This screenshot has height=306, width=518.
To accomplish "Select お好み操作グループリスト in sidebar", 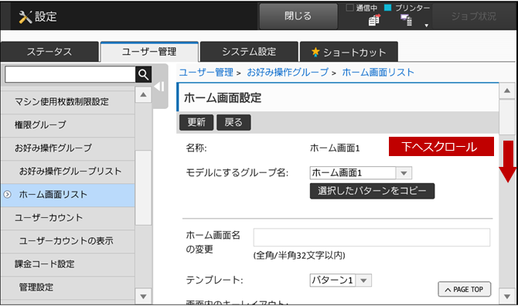I will tap(68, 171).
